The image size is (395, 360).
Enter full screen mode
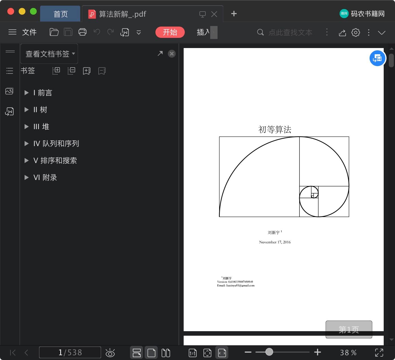click(379, 353)
